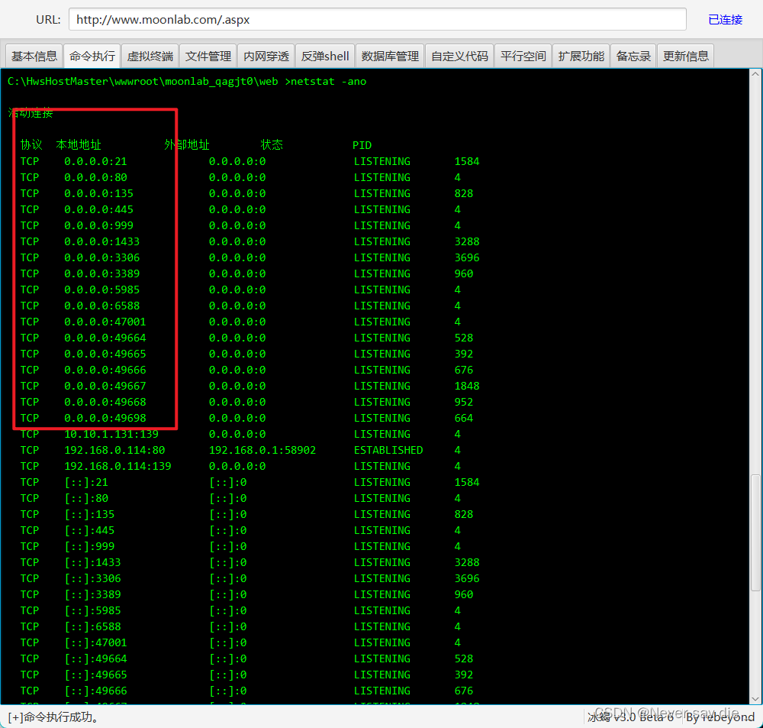The width and height of the screenshot is (763, 728).
Task: Click local address 0.0.0.0:47001
Action: (x=105, y=322)
